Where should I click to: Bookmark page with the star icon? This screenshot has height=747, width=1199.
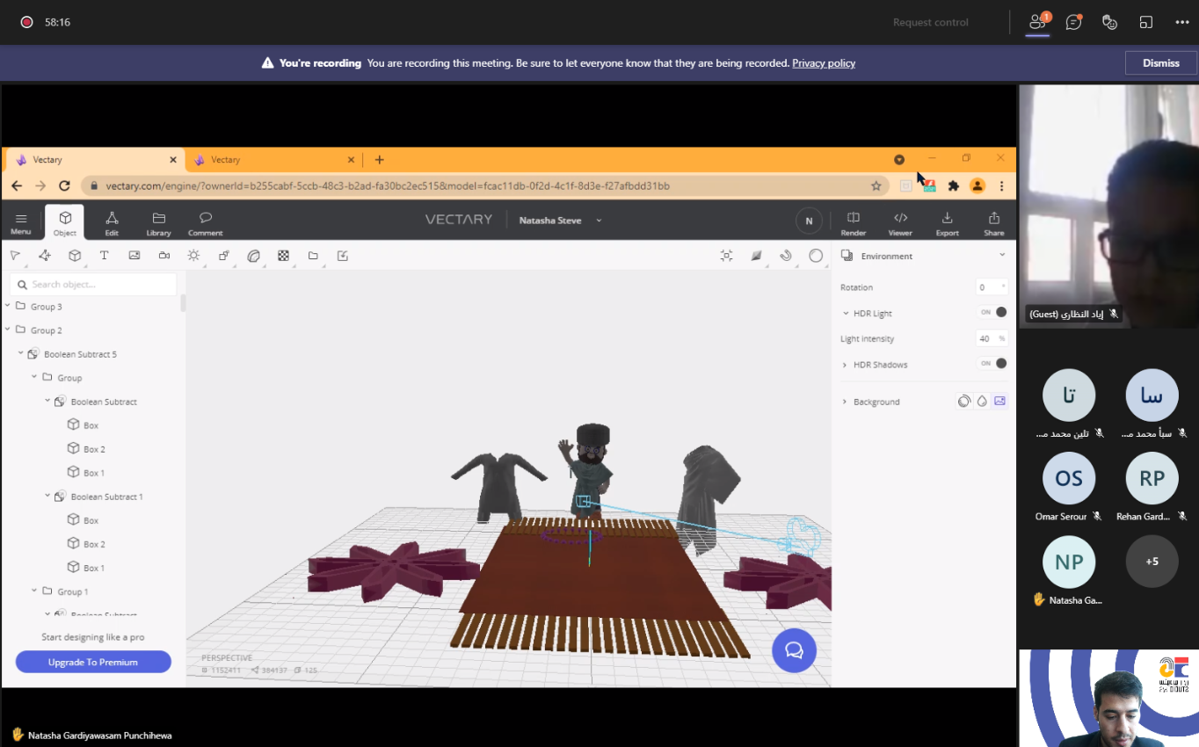[x=876, y=186]
